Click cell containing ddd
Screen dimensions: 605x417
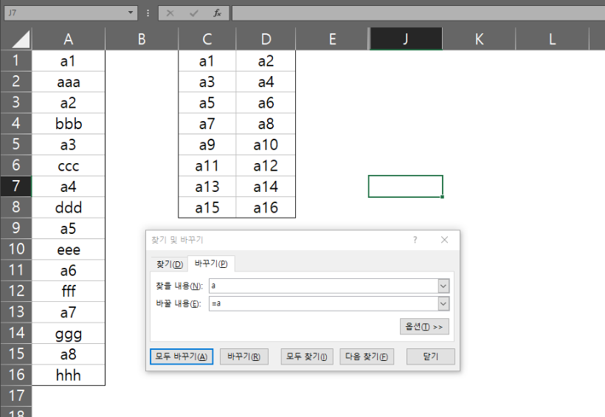click(69, 207)
